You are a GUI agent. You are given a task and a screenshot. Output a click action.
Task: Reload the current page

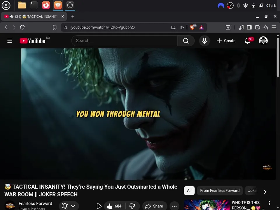(x=22, y=27)
